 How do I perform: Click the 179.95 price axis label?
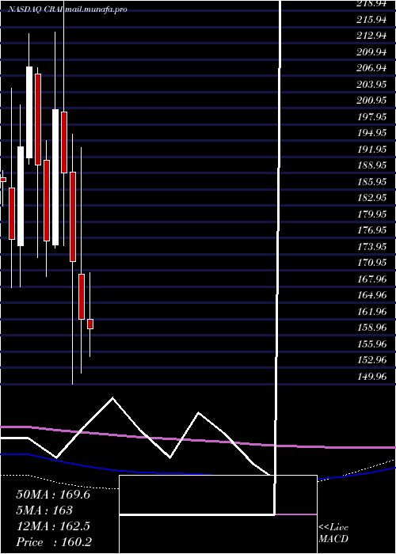click(371, 214)
